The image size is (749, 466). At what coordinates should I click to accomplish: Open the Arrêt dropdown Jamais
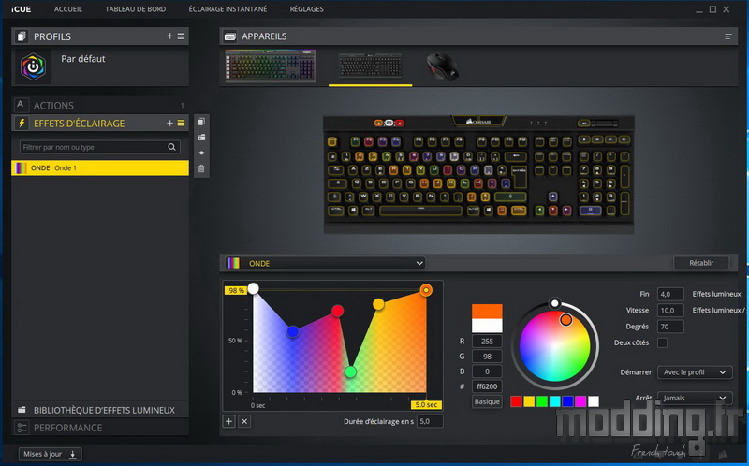coord(695,399)
